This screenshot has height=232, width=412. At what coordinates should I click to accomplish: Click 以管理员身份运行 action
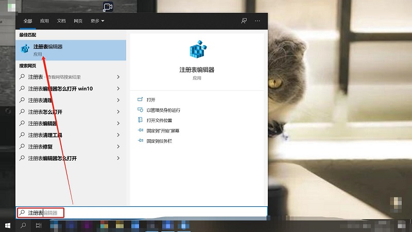coord(163,110)
